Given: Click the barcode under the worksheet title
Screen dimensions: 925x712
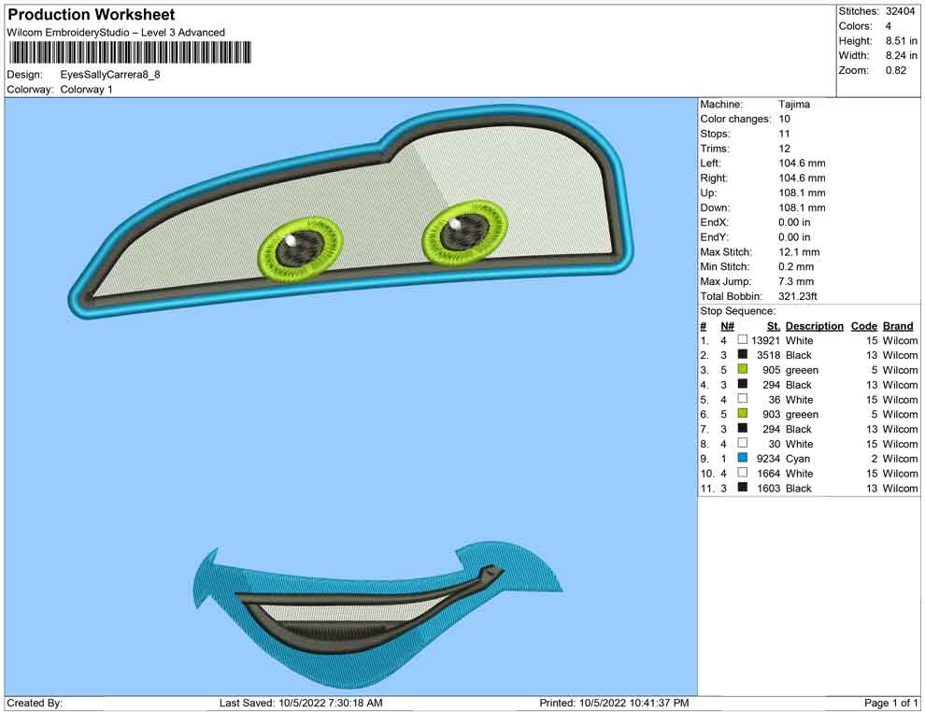Looking at the screenshot, I should [129, 52].
